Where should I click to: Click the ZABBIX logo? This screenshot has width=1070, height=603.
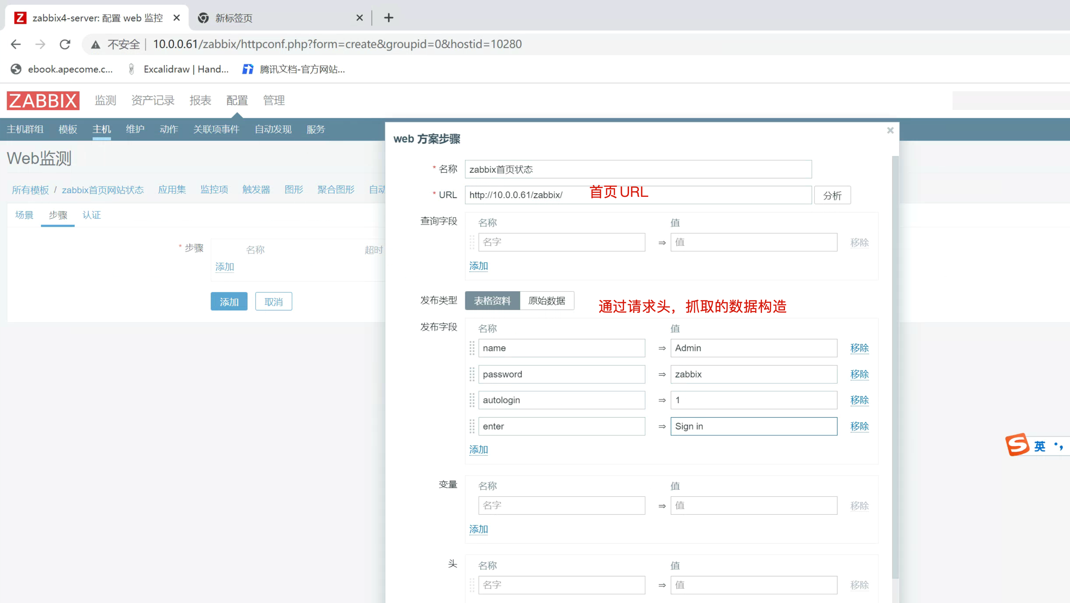[x=43, y=100]
